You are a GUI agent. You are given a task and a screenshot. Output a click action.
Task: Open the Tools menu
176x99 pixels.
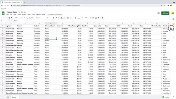coord(33,15)
